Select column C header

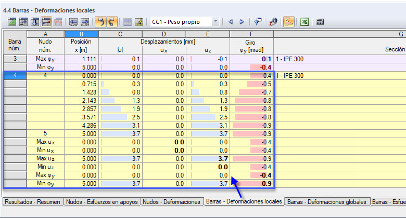pyautogui.click(x=120, y=34)
